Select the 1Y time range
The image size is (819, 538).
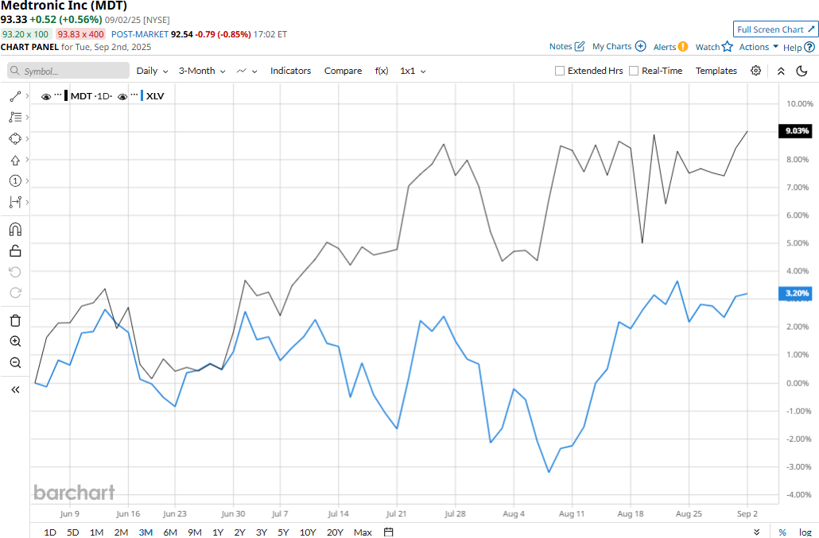[218, 532]
